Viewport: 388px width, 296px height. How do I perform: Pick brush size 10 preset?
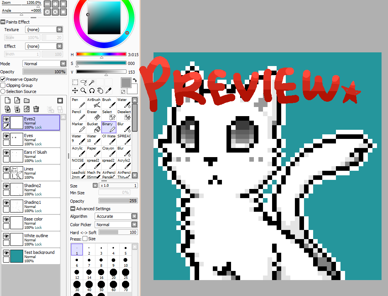tap(125, 261)
